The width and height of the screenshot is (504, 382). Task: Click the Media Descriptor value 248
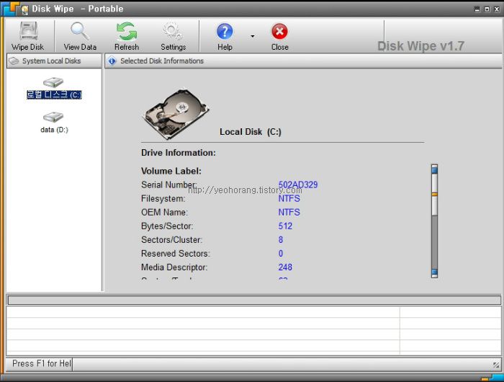click(x=285, y=267)
